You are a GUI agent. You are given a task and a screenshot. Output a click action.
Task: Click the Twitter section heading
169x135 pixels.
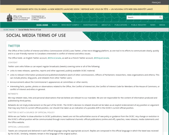pyautogui.click(x=14, y=46)
